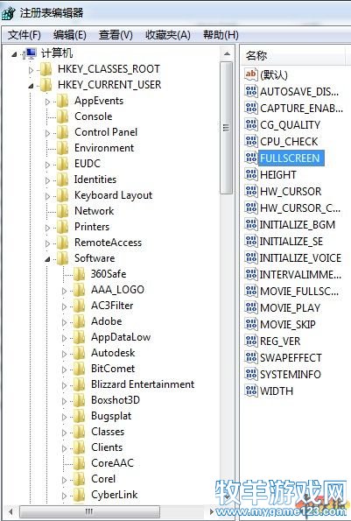The height and width of the screenshot is (521, 351).
Task: Select the FULLSCREEN value entry
Action: pyautogui.click(x=290, y=158)
